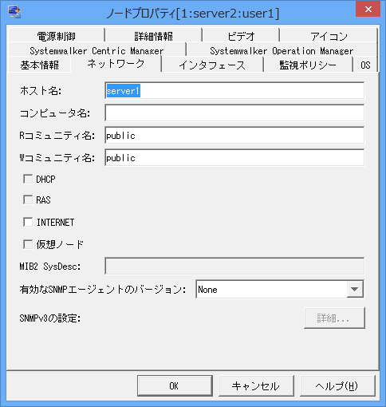This screenshot has height=407, width=386.
Task: Check the INTERNET checkbox
Action: 28,222
